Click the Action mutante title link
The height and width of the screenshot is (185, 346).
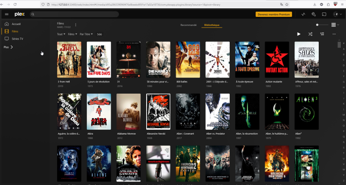[274, 82]
